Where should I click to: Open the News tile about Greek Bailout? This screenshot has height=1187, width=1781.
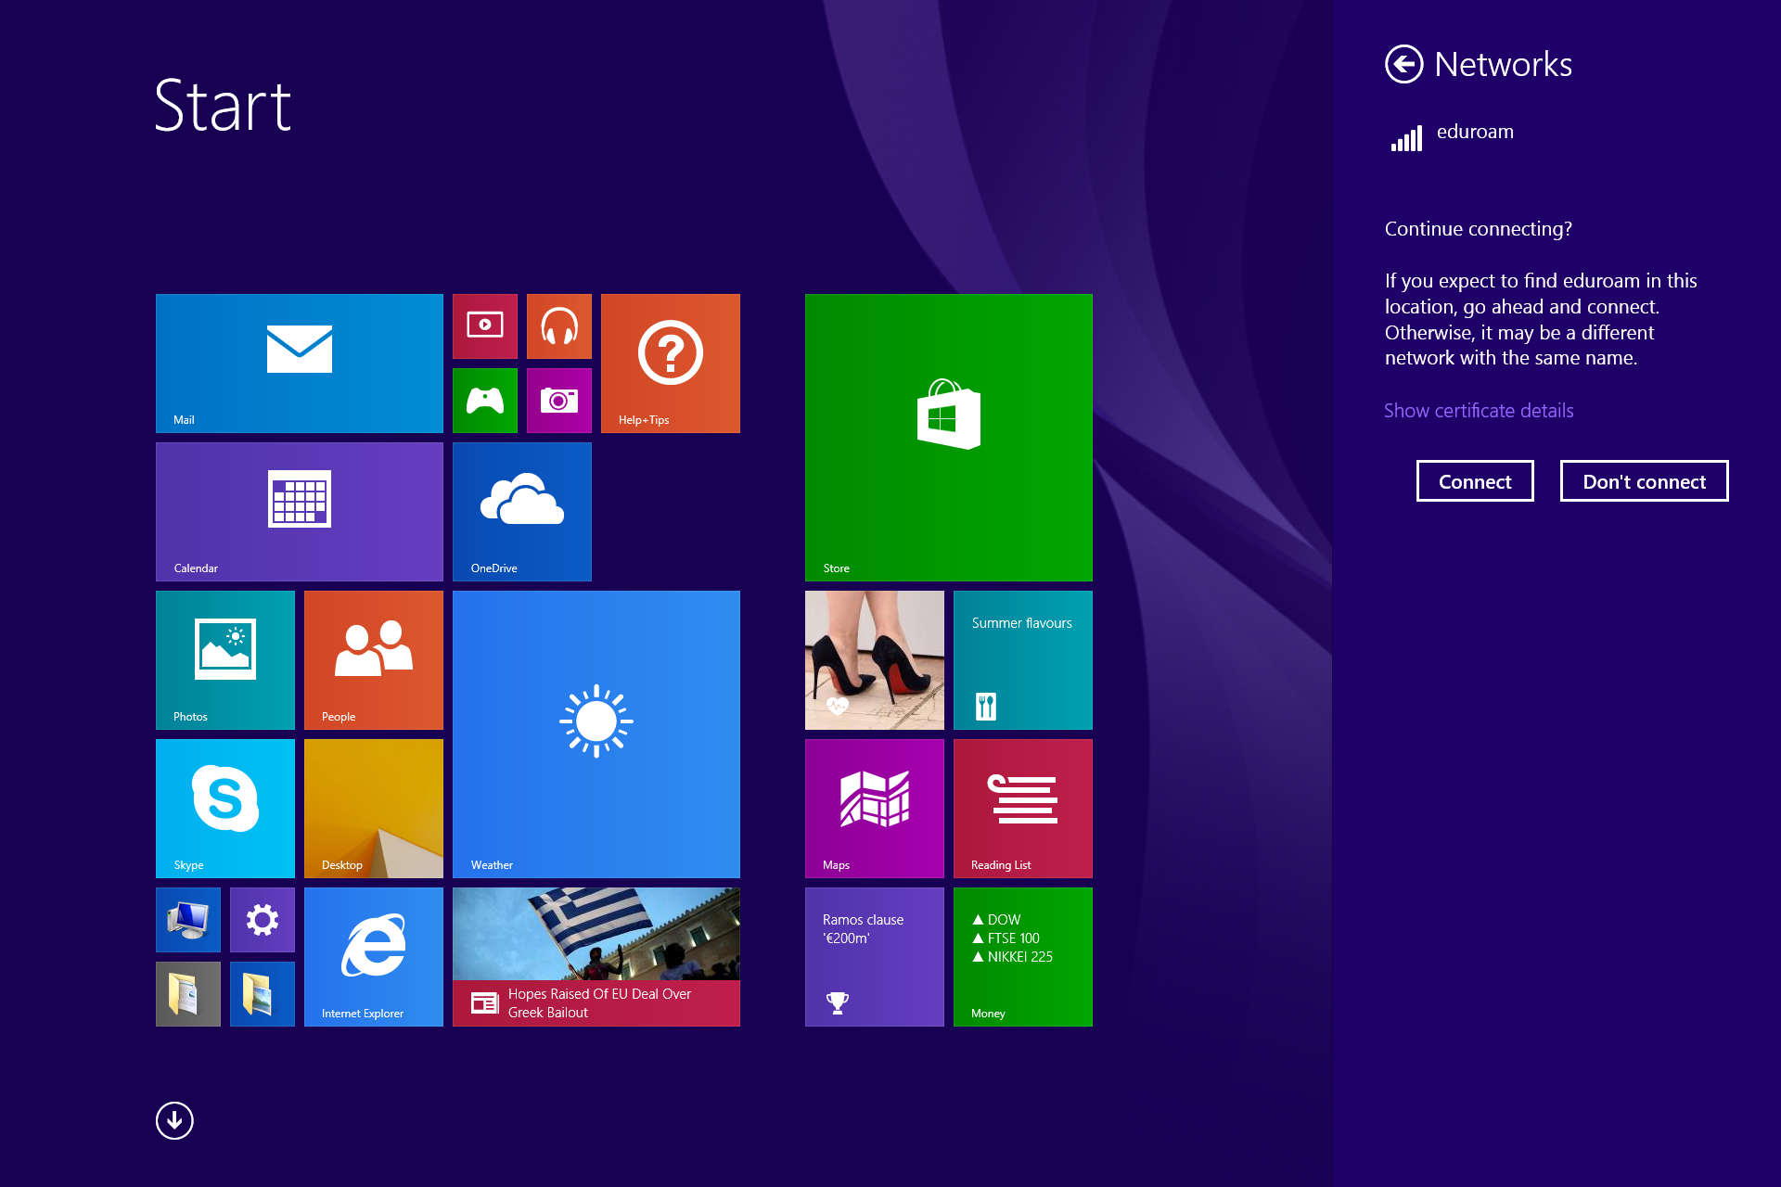point(596,957)
